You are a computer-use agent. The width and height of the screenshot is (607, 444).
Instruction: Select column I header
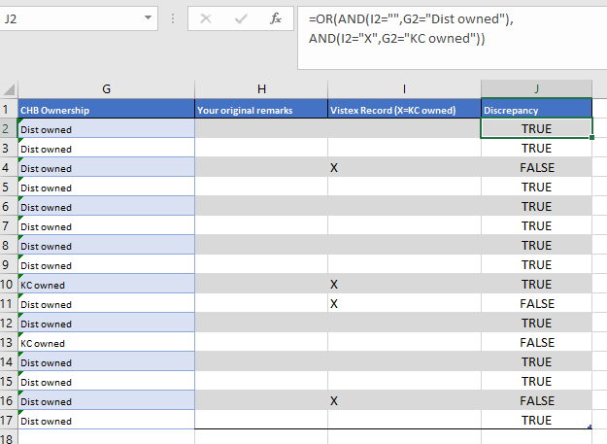coord(404,89)
